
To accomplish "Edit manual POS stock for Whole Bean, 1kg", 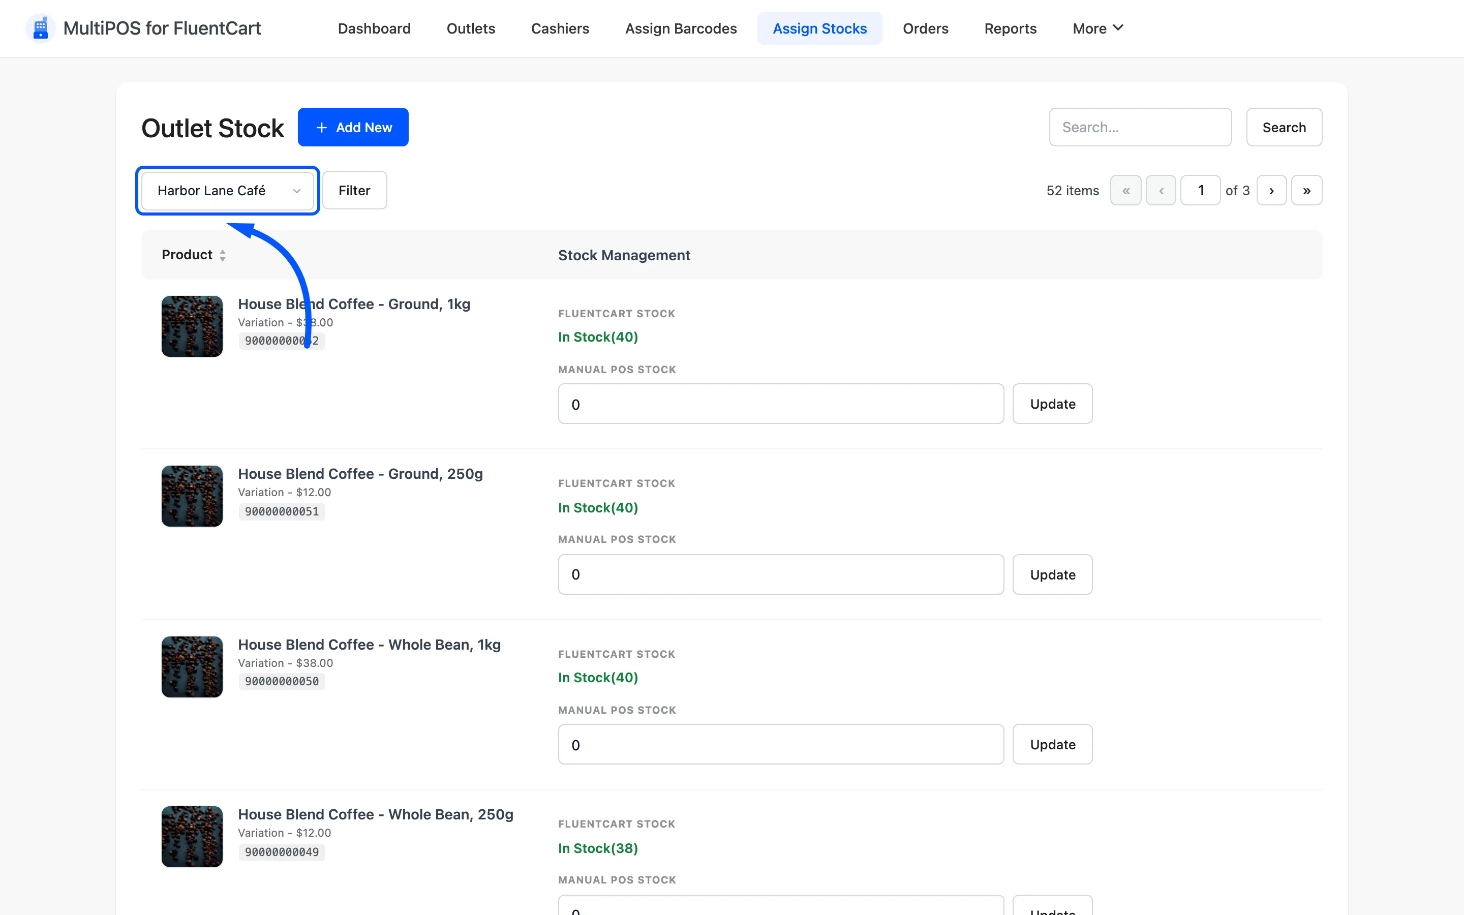I will 780,744.
